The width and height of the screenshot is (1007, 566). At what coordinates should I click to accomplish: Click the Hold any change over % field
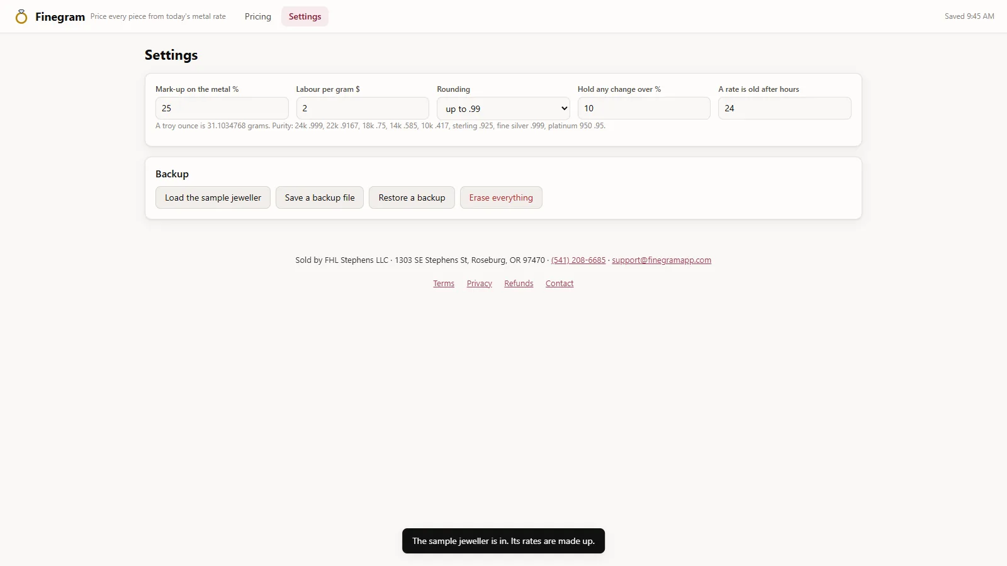click(644, 108)
